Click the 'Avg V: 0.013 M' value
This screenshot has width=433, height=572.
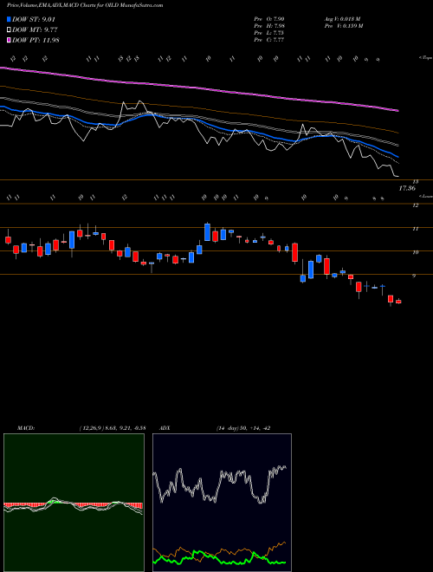click(x=342, y=19)
